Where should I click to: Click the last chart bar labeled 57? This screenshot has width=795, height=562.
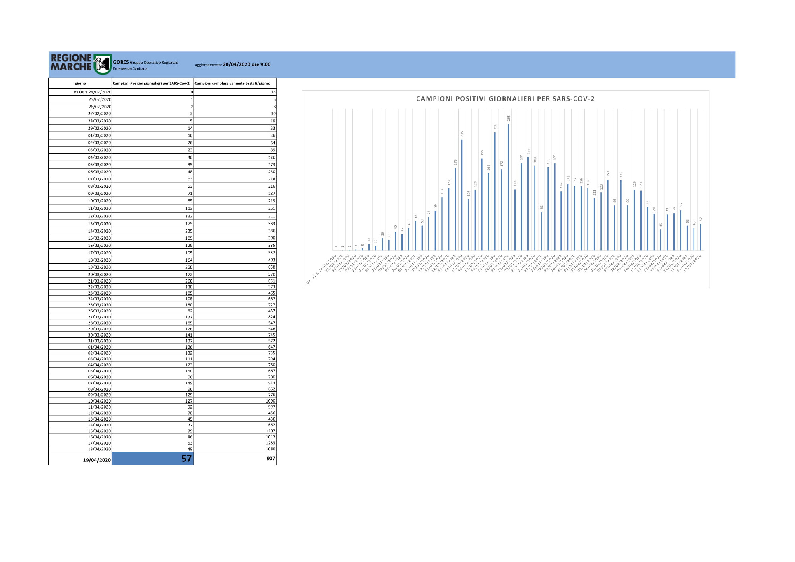[x=700, y=237]
